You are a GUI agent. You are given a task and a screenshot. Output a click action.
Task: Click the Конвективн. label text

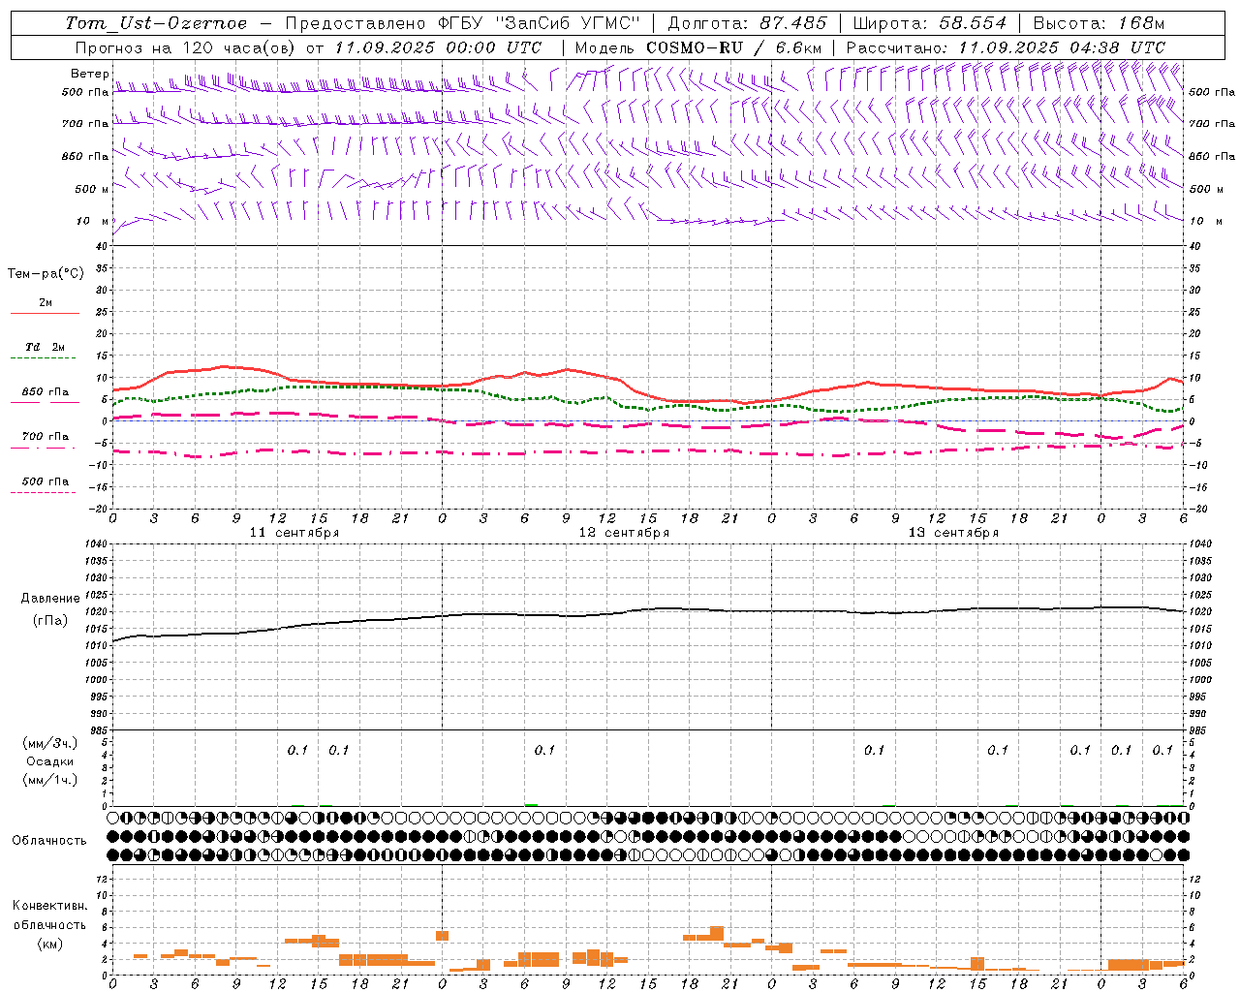(x=49, y=906)
